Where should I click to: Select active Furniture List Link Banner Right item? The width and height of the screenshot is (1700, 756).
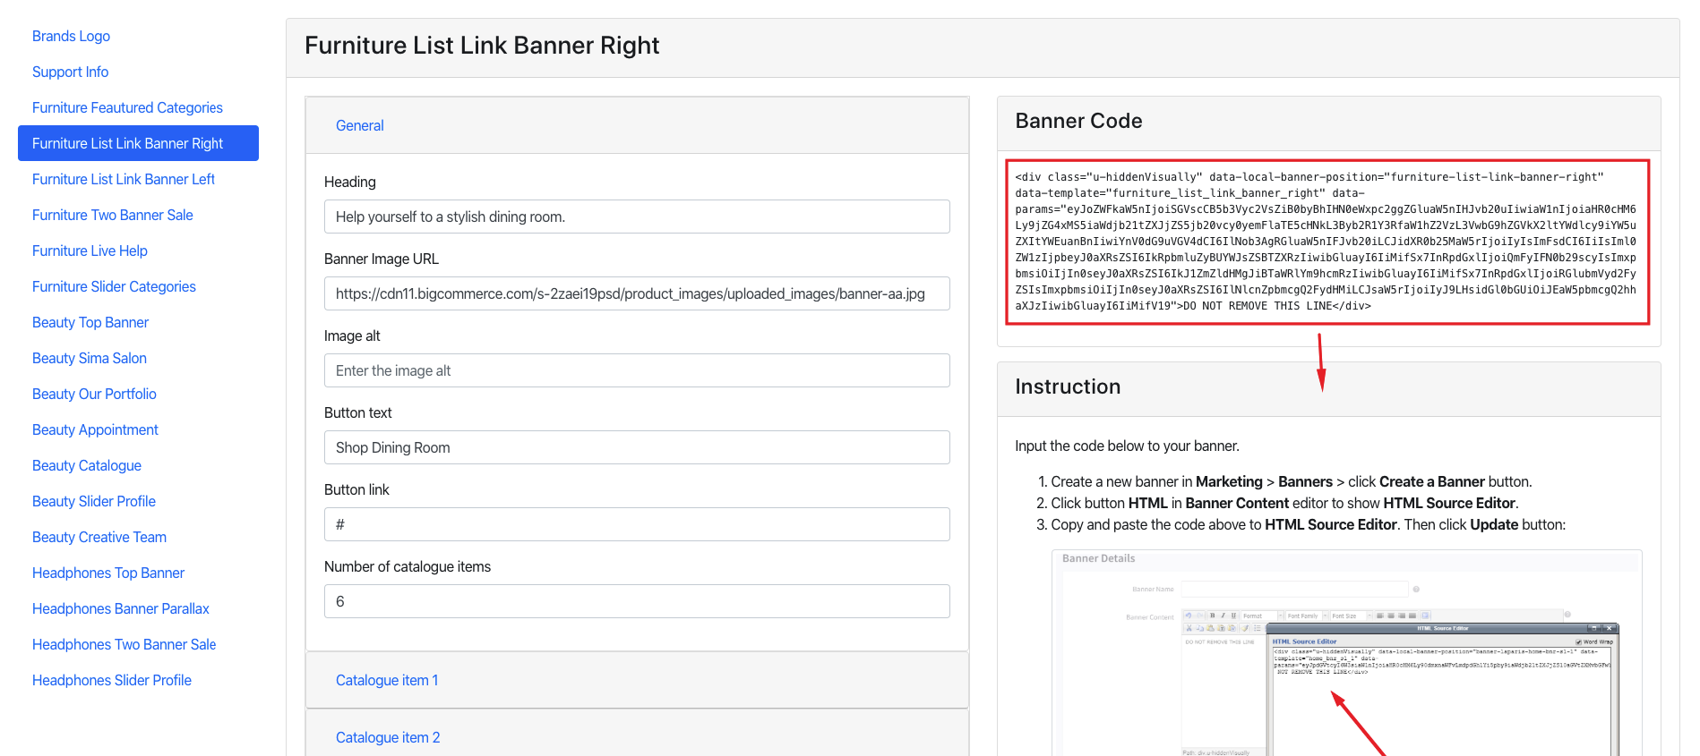coord(138,143)
